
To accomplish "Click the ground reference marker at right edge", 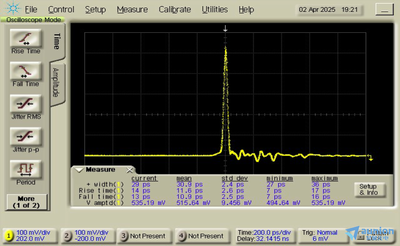I will tap(370, 157).
